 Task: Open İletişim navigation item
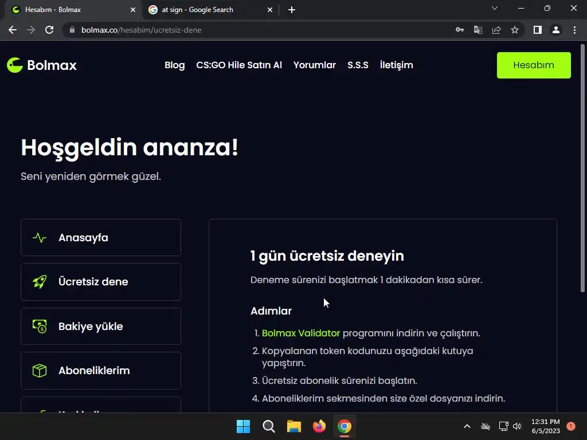coord(397,65)
